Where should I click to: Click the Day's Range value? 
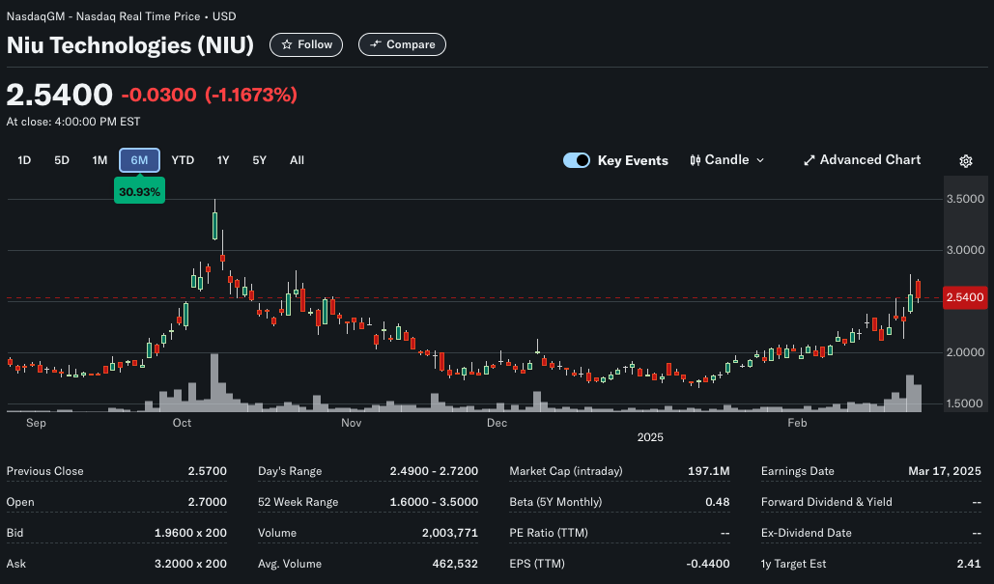(x=435, y=471)
